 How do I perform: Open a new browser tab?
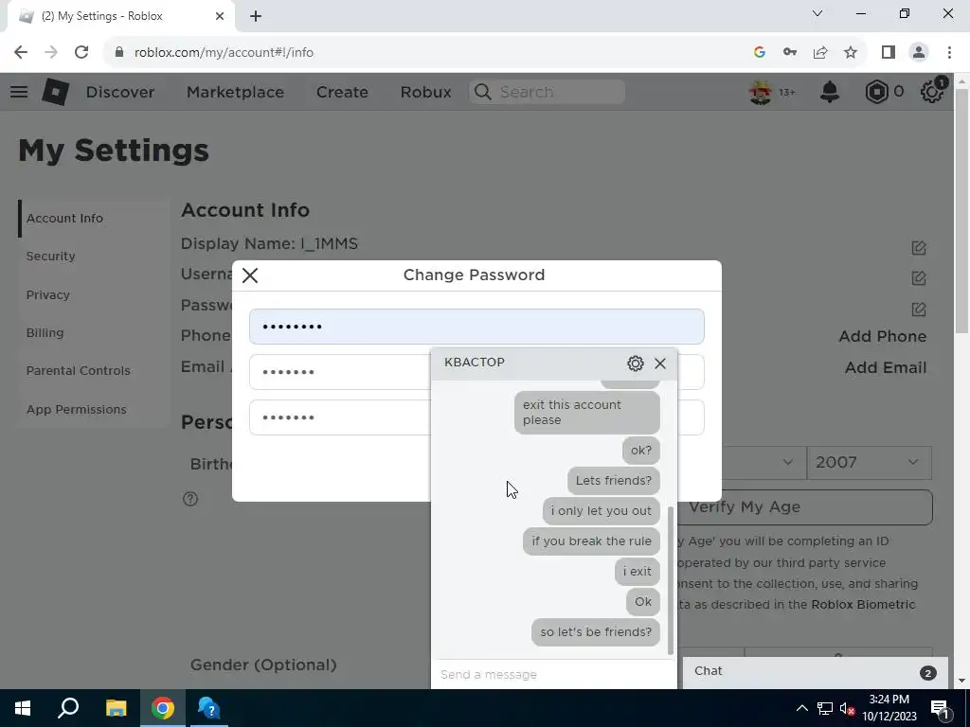click(256, 16)
